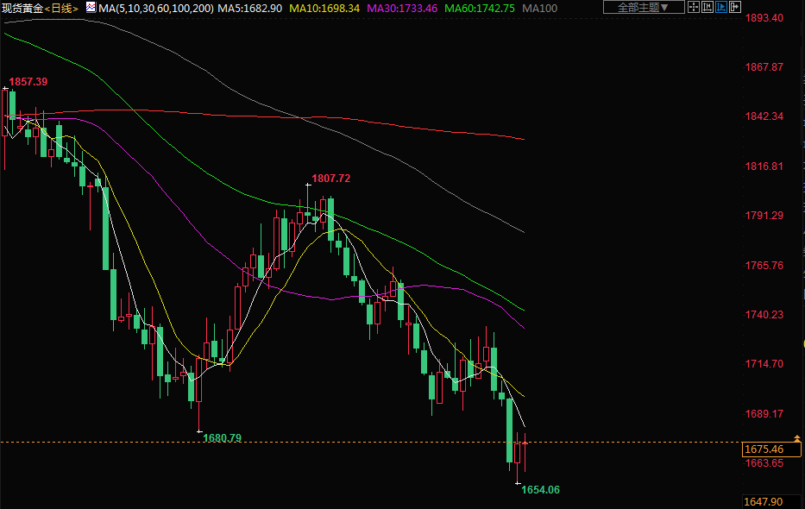Open MA(5,10,30,60,100,200) parameter settings
Image resolution: width=805 pixels, height=509 pixels.
click(156, 8)
